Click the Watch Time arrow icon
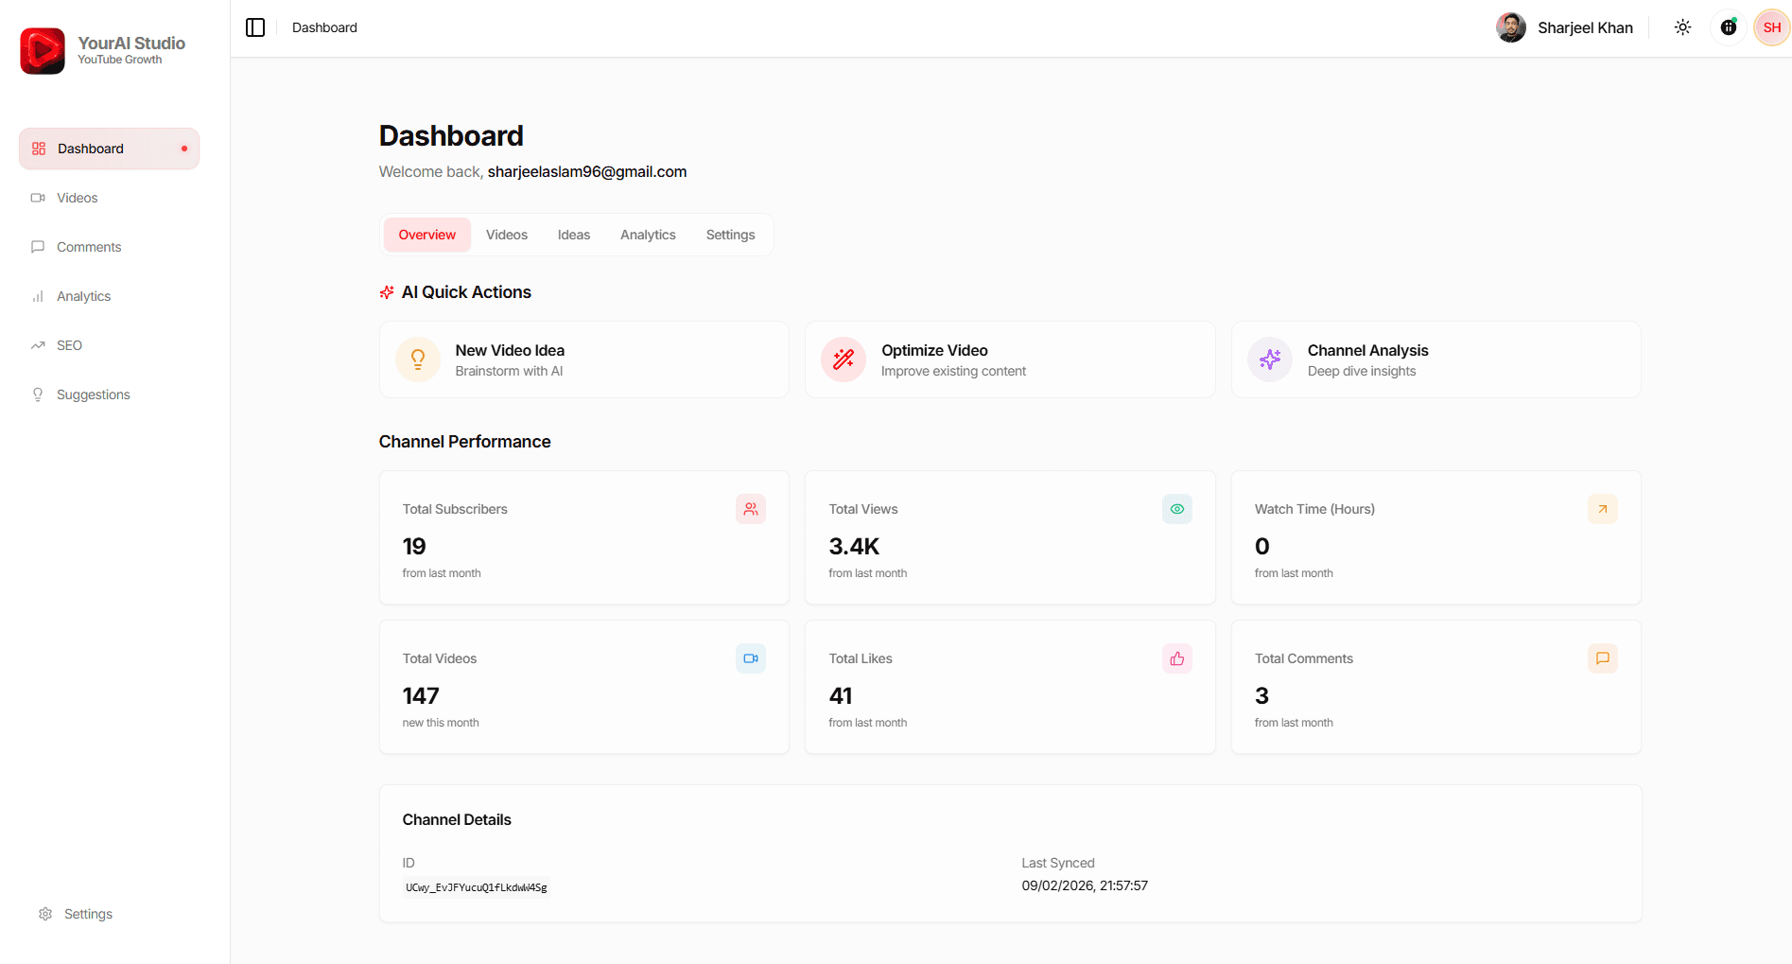Screen dimensions: 1792x964 coord(1602,509)
